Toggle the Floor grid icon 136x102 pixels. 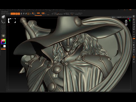click(x=134, y=32)
